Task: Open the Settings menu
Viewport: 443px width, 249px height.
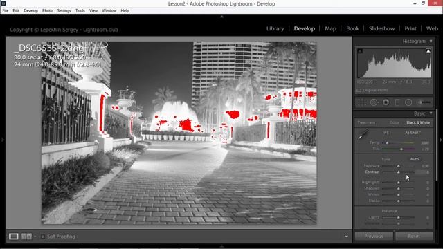Action: click(64, 11)
